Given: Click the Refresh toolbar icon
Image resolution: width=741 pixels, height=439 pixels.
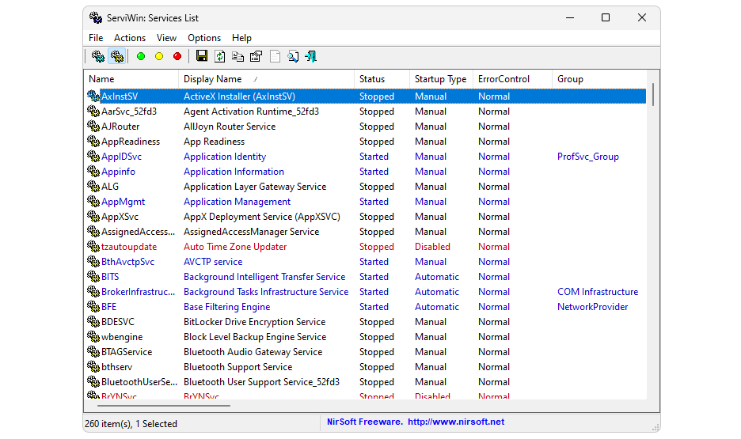Looking at the screenshot, I should click(219, 56).
